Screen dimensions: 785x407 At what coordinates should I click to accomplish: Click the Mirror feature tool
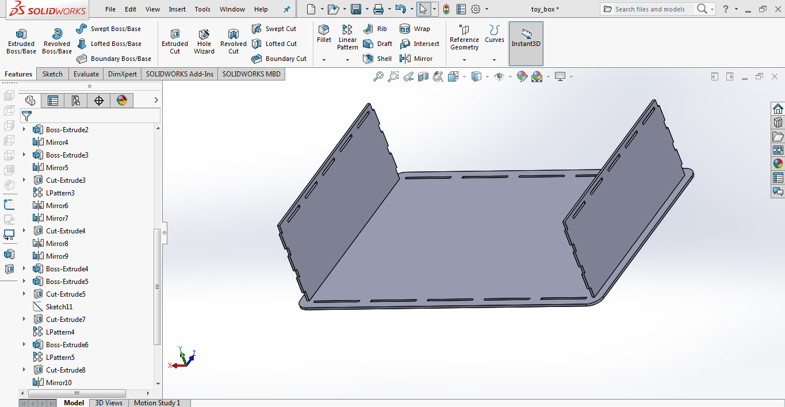click(x=416, y=59)
